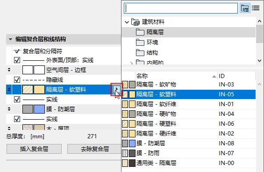Click reorder handle of 木 - 屋顶 layer
Screen dimensions: 264x172
pyautogui.click(x=9, y=128)
